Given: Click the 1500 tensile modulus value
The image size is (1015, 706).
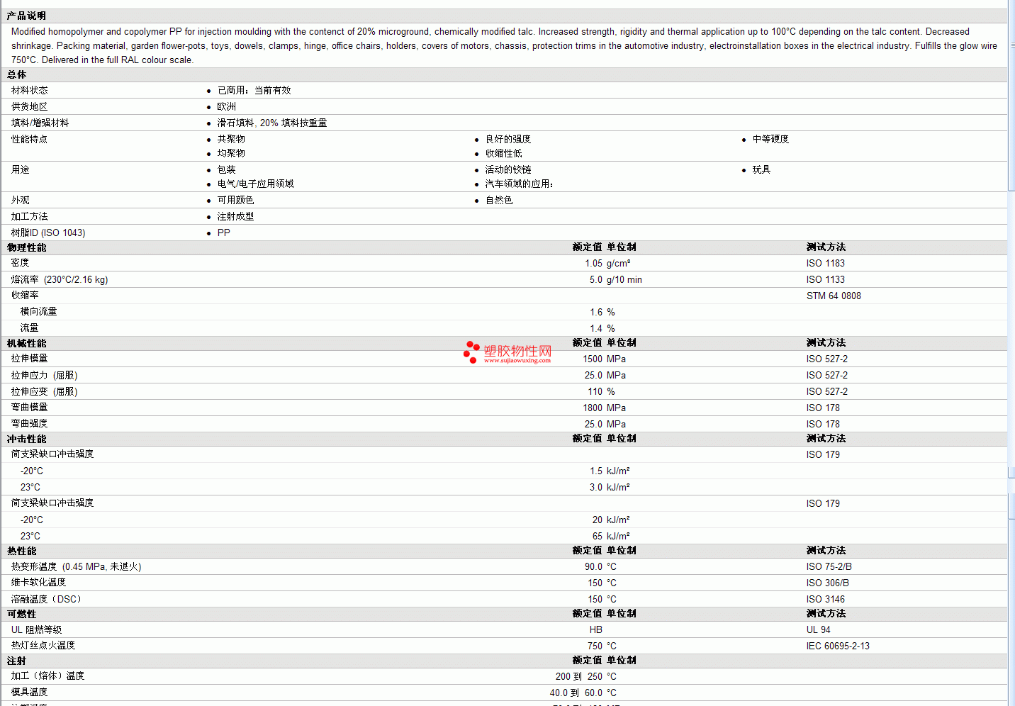Looking at the screenshot, I should [x=593, y=359].
